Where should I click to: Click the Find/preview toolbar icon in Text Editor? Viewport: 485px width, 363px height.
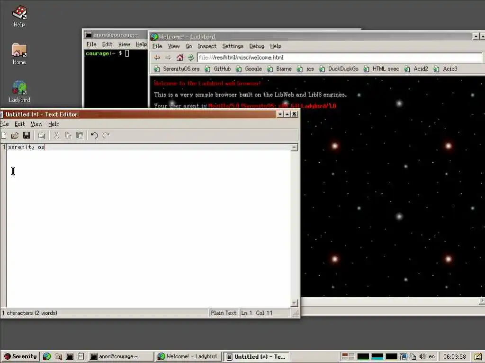pyautogui.click(x=42, y=135)
